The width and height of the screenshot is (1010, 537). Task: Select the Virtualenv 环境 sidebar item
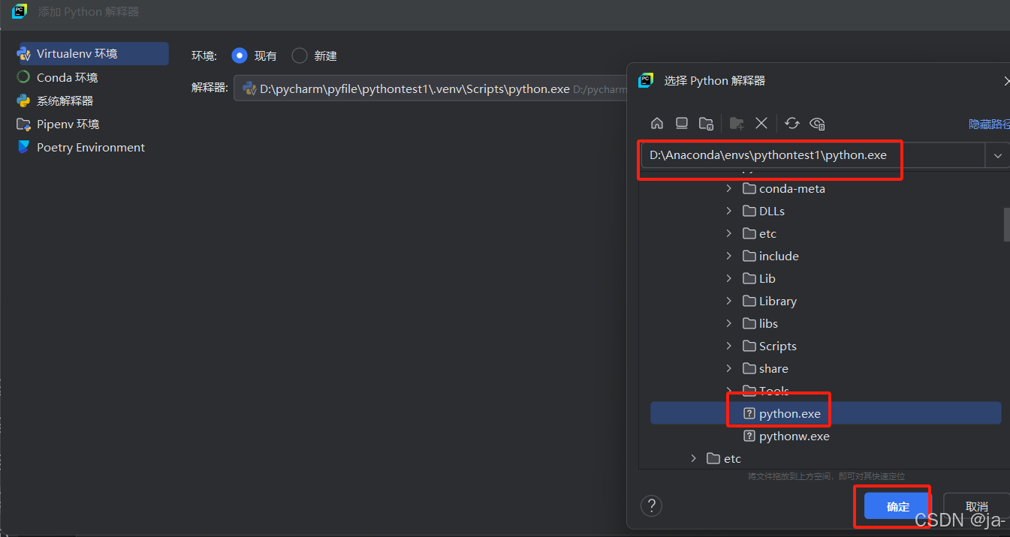(92, 54)
